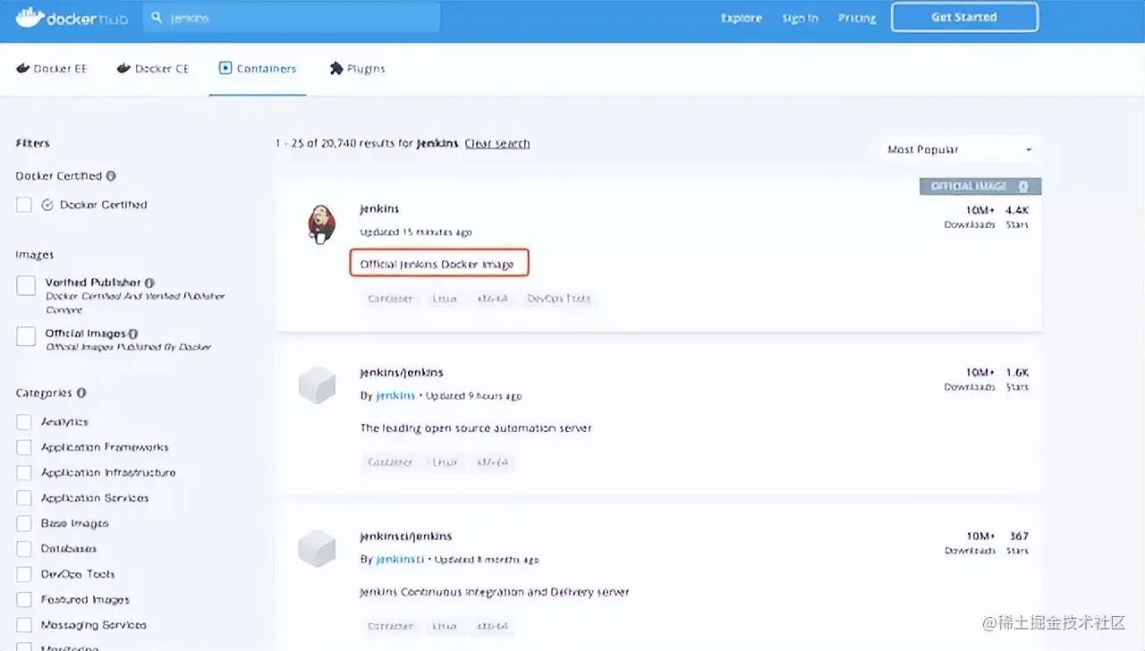Open the jenkinsci/jenkins repository title
The width and height of the screenshot is (1145, 651).
tap(406, 537)
